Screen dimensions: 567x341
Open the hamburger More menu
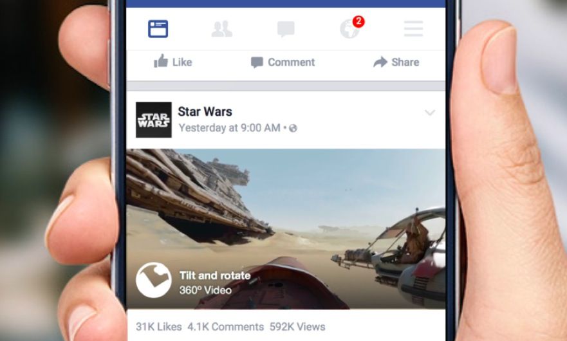tap(413, 28)
